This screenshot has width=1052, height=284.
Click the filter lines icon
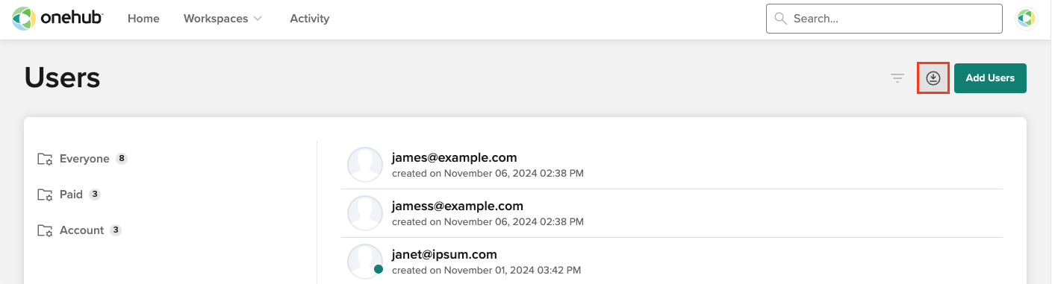(897, 78)
